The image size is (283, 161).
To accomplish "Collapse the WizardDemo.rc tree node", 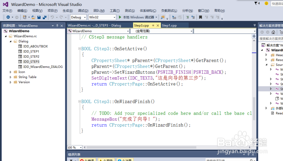I will coord(6,36).
